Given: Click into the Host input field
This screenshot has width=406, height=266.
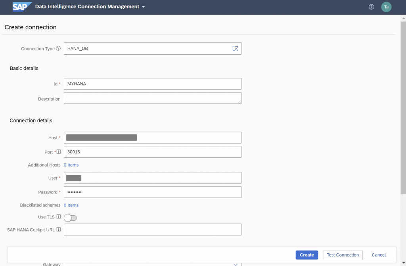Looking at the screenshot, I should [x=153, y=138].
